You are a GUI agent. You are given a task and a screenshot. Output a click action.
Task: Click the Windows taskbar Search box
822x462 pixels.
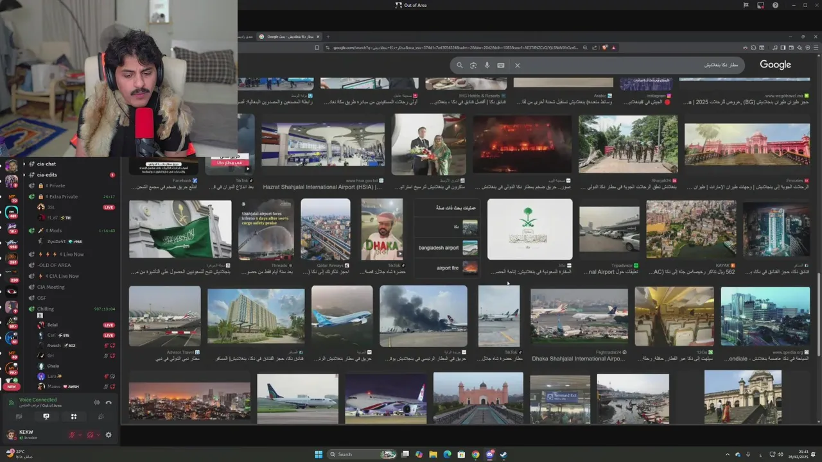(x=362, y=454)
